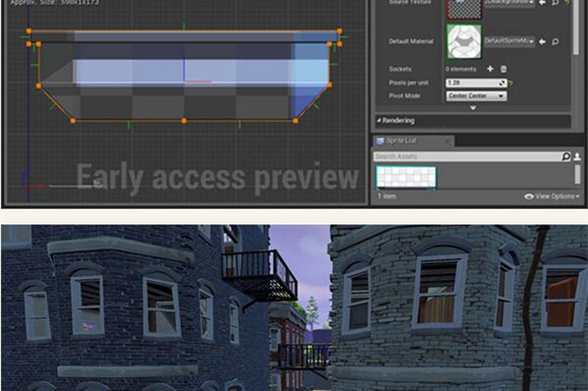Click the 'Pixels per unit' property label

pyautogui.click(x=408, y=82)
